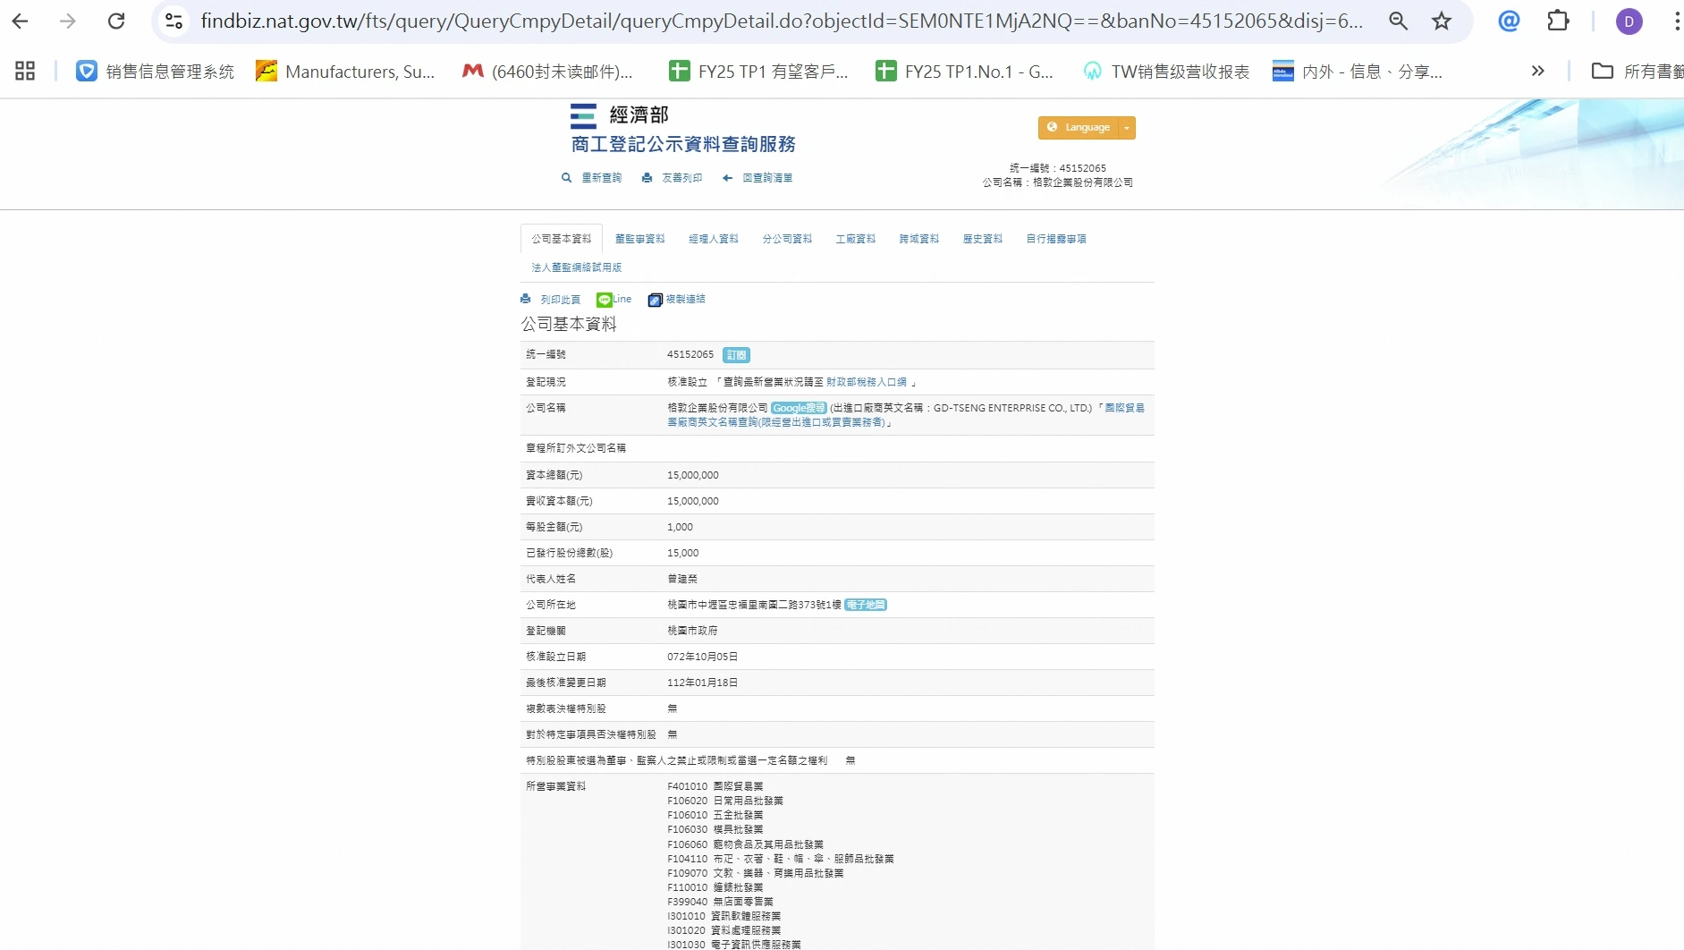Click the business item F399040 無店面零售業
1684x950 pixels.
coord(721,902)
